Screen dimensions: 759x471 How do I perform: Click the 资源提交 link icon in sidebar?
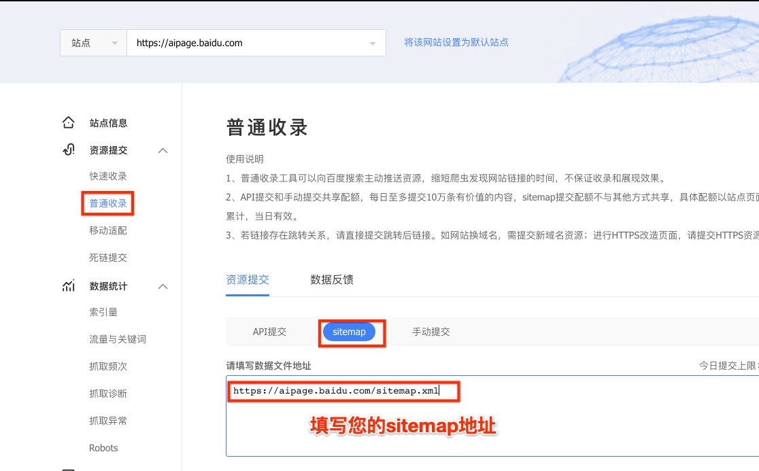68,150
